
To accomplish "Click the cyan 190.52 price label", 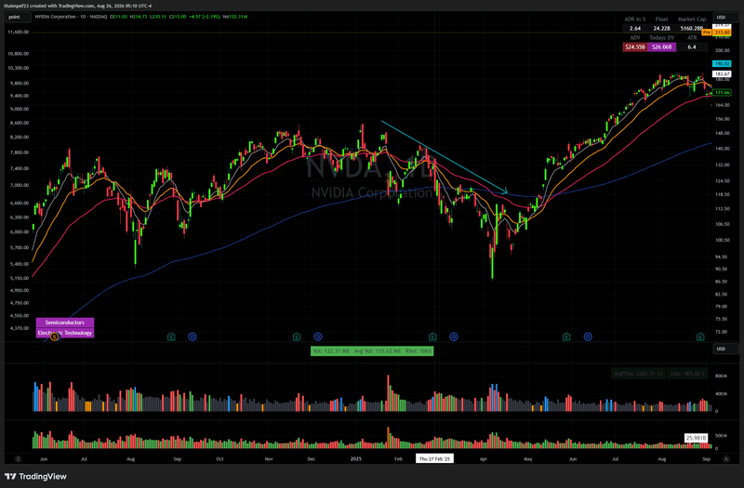I will (x=722, y=63).
